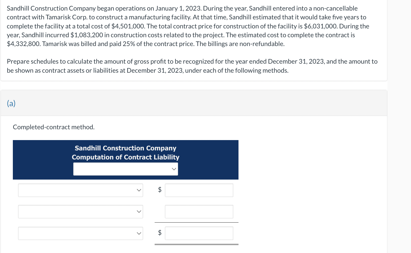Click the double underline beneath the total field
Screen dimensions: 411x253
pyautogui.click(x=196, y=244)
